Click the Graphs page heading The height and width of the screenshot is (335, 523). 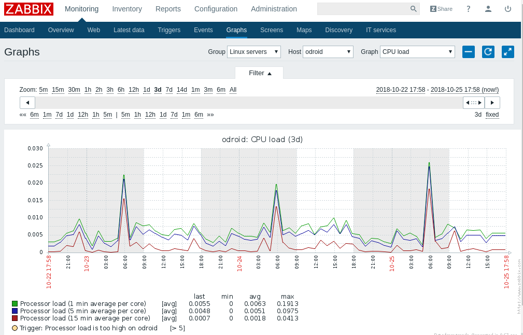[22, 52]
